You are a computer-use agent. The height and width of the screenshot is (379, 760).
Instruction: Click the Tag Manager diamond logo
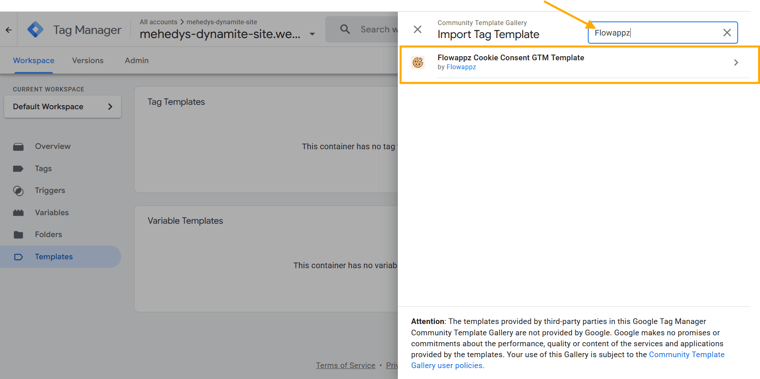click(x=35, y=30)
